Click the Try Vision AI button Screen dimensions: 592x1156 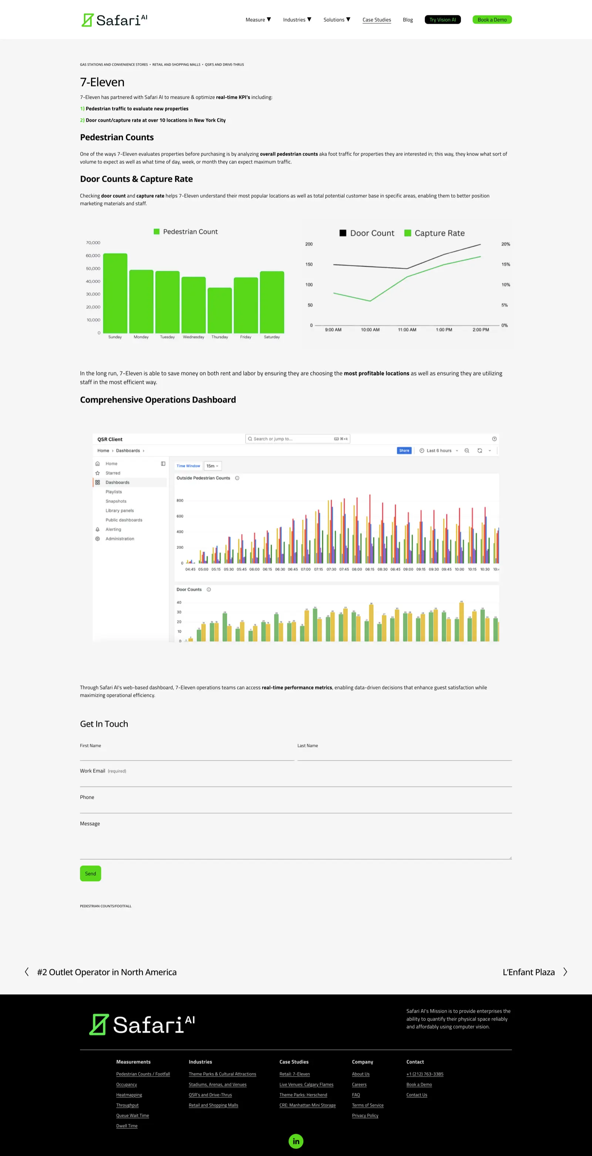click(x=442, y=19)
